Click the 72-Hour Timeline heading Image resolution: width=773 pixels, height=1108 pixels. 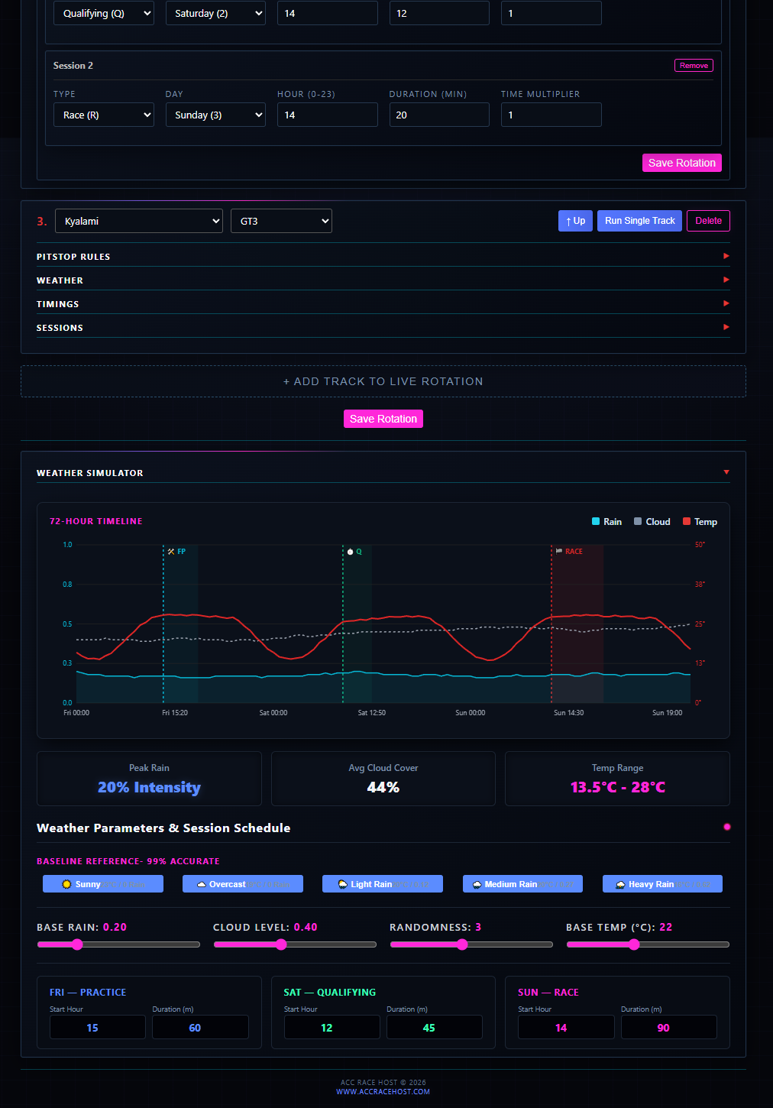(96, 521)
